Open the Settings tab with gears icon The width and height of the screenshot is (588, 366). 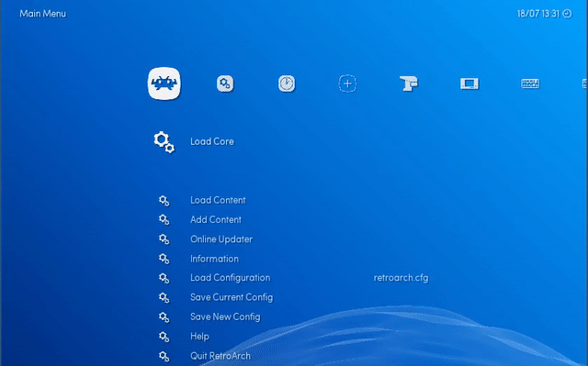[225, 83]
